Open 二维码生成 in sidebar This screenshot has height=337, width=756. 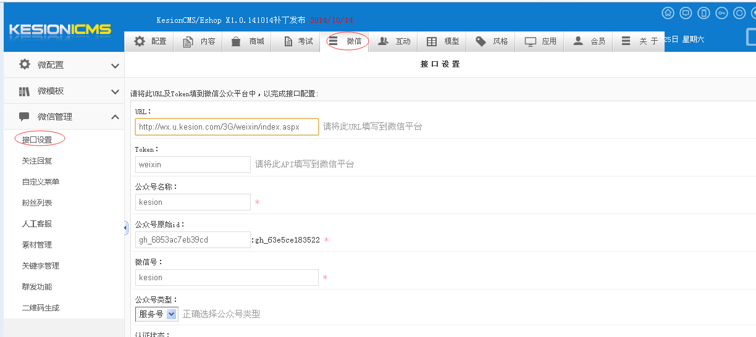[41, 308]
